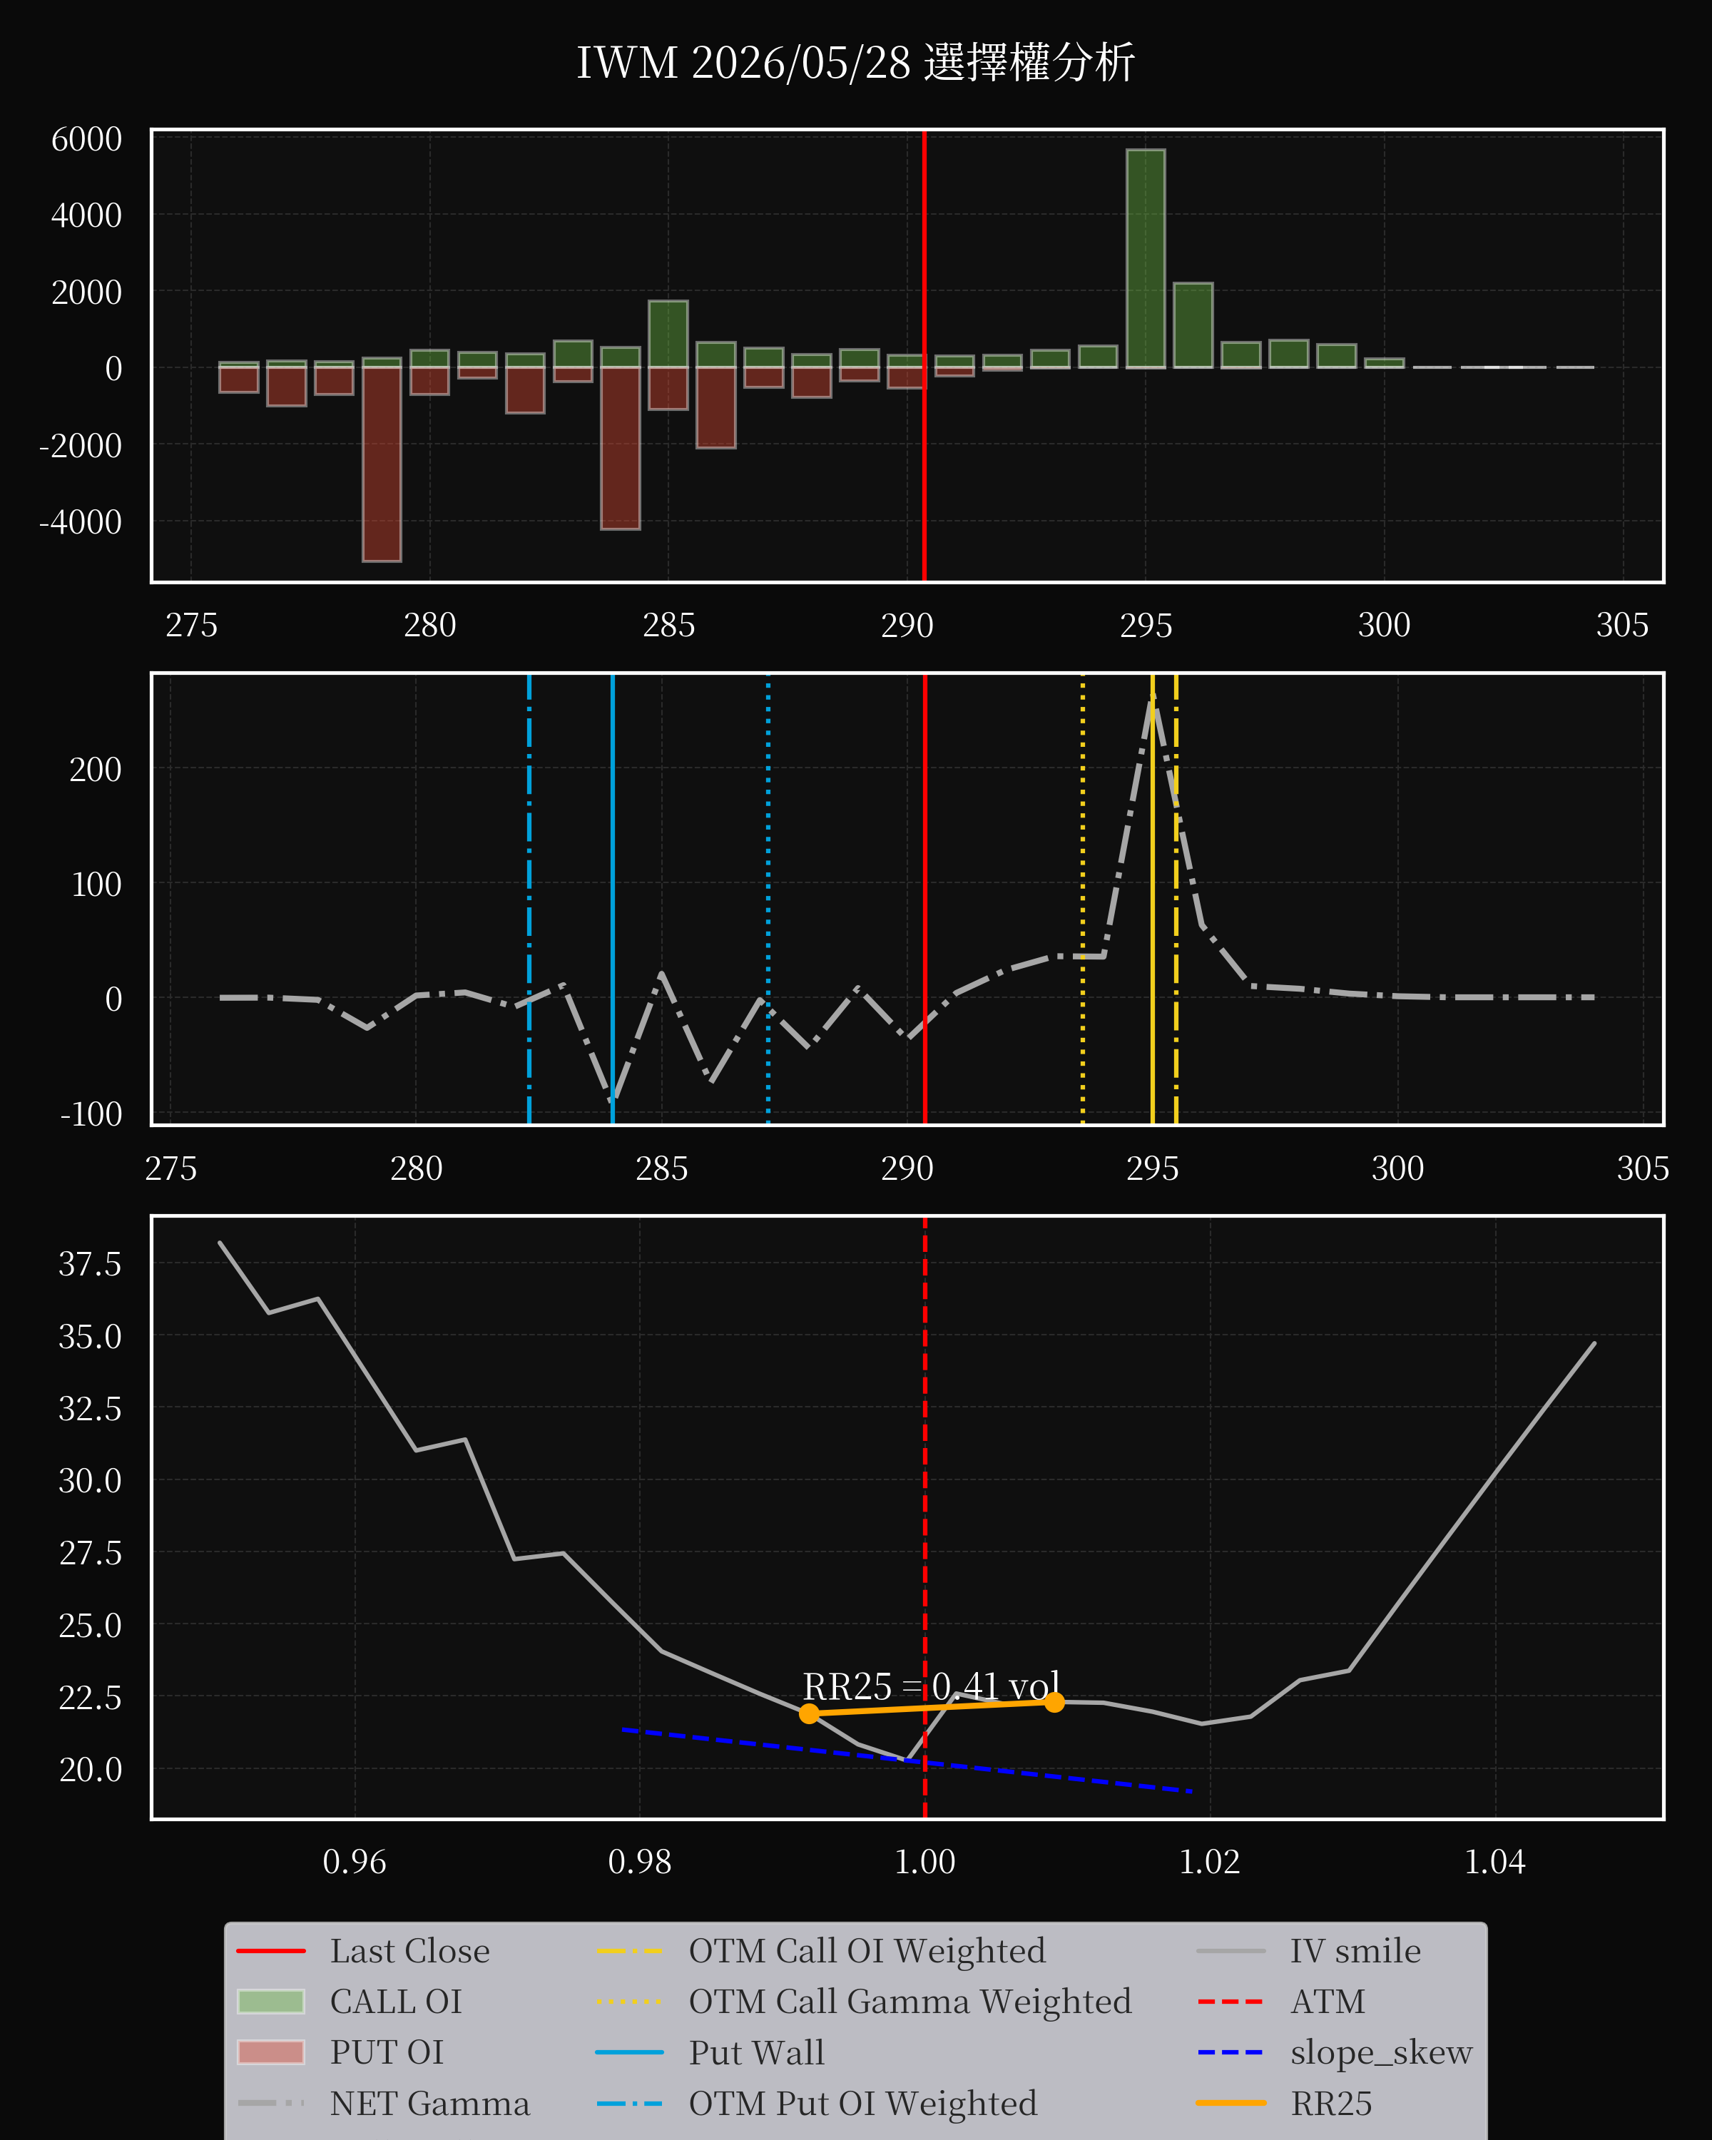Screen dimensions: 1712x2140
Task: Click the '1.04' x-axis label in IV chart
Action: pos(1494,1862)
